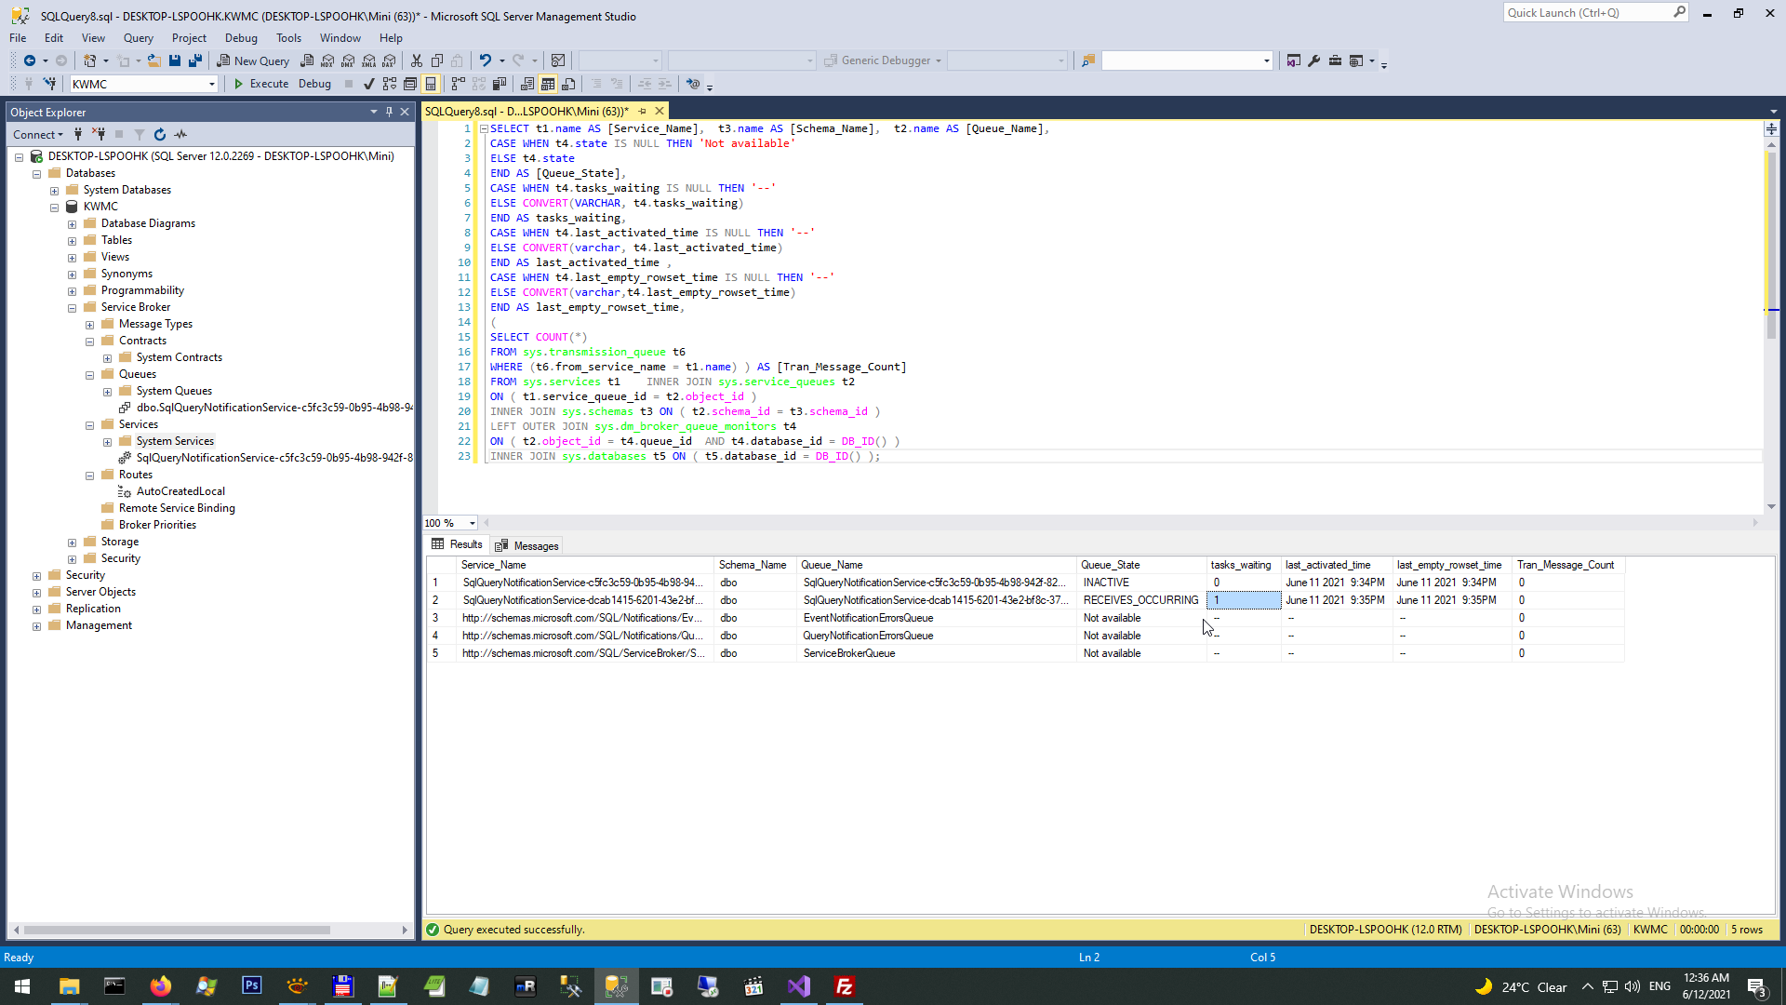The image size is (1786, 1005).
Task: Click Object Explorer horizontal scrollbar
Action: 177,930
